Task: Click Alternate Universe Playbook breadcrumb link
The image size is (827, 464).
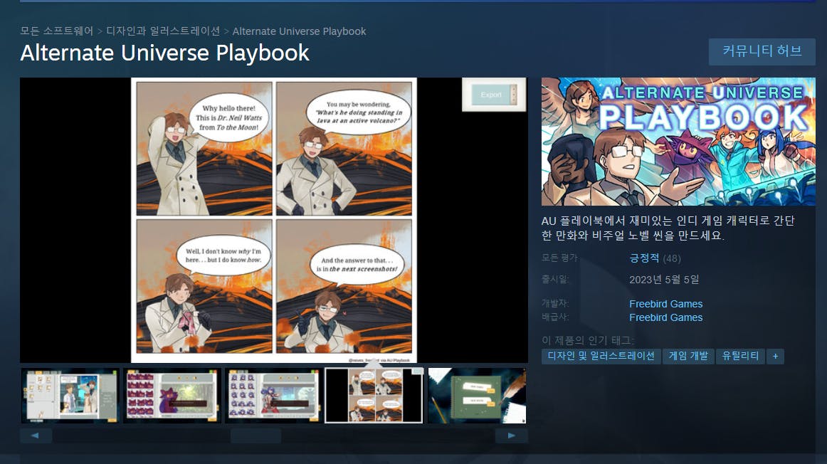Action: (299, 31)
